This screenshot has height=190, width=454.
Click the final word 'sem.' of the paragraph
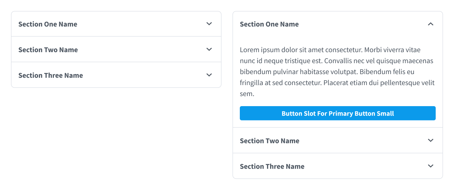[247, 94]
